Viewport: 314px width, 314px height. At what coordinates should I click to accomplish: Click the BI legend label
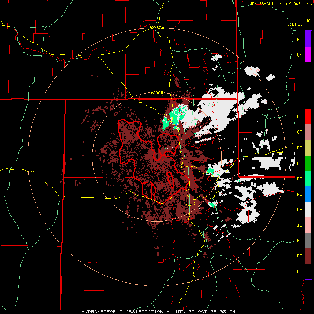pos(299,256)
